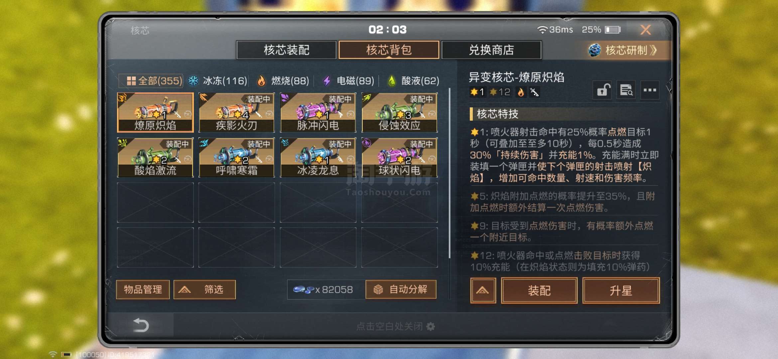
Task: Open the 核芯研制 panel with chevrons
Action: tap(623, 50)
